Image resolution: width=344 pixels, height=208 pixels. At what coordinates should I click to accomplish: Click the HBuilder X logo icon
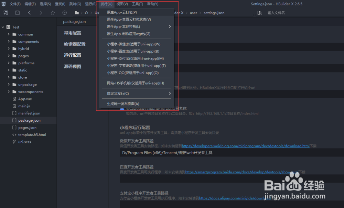point(3,4)
